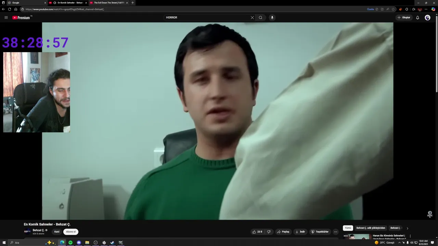Open the taskbar clock 10:41 AM
438x246 pixels.
pyautogui.click(x=423, y=243)
